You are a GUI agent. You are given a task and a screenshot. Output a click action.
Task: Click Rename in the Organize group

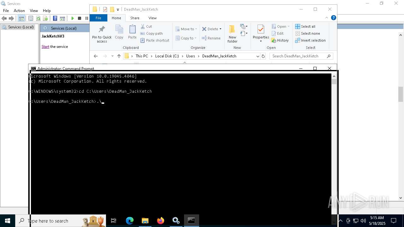(x=211, y=38)
